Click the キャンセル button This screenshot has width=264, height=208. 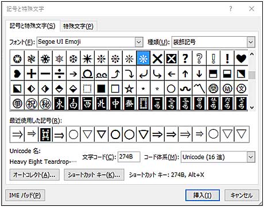(x=242, y=195)
